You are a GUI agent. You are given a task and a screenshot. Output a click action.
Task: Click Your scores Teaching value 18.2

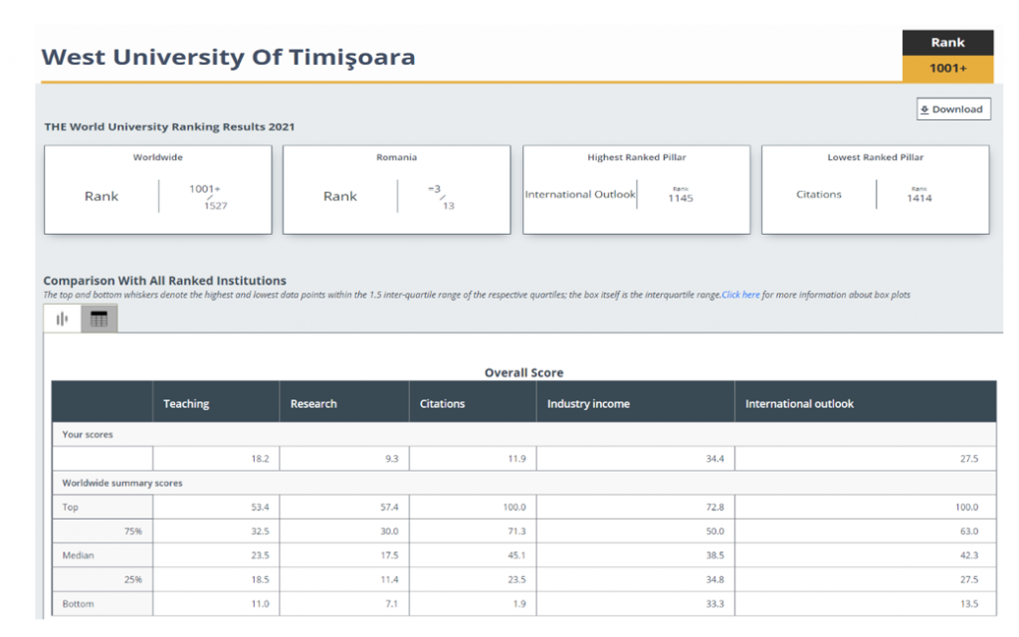point(260,459)
